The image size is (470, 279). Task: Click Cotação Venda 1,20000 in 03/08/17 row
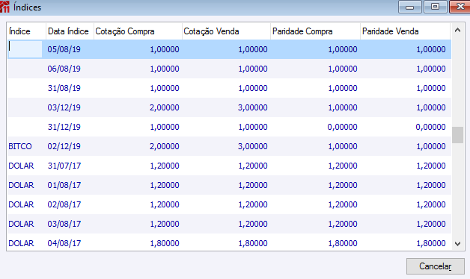pyautogui.click(x=253, y=224)
